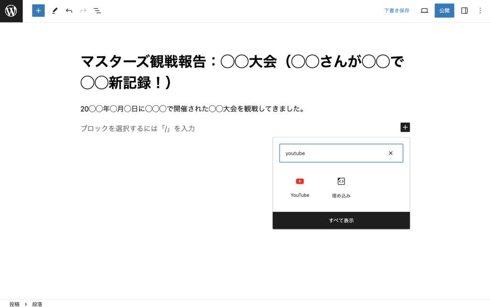The image size is (490, 307).
Task: Open the preview device icon
Action: (x=424, y=11)
